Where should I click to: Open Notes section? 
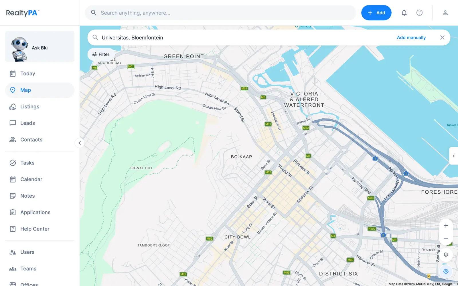pos(40,196)
